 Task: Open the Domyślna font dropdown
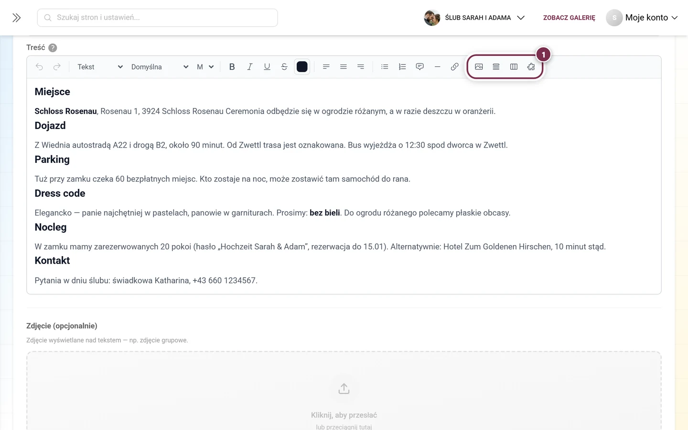[160, 67]
